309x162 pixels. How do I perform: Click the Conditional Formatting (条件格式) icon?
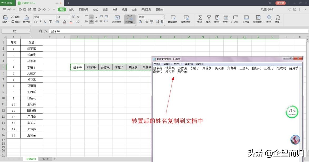[x=173, y=17]
